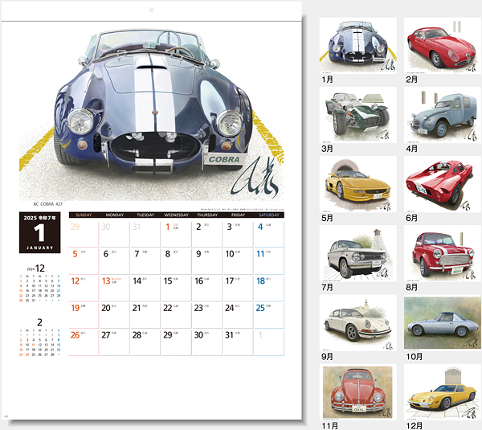Click the FRIDAY column header
Image resolution: width=482 pixels, height=430 pixels.
coord(239,215)
